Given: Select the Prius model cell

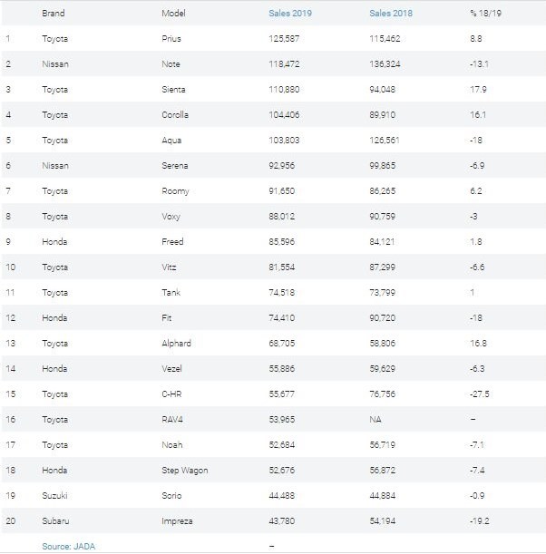Looking at the screenshot, I should coord(171,38).
